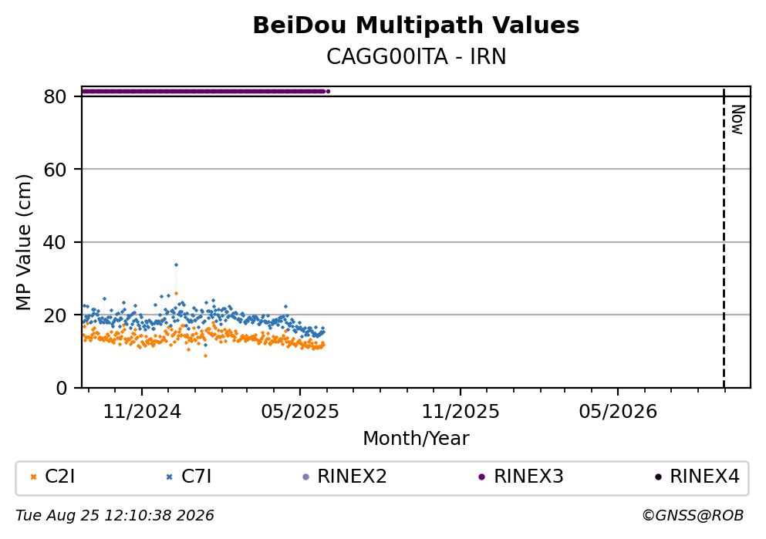
Task: Click the 'C7I' legend label
Action: (x=196, y=476)
